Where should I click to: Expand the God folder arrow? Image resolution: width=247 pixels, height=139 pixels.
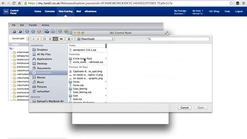pyautogui.click(x=106, y=95)
